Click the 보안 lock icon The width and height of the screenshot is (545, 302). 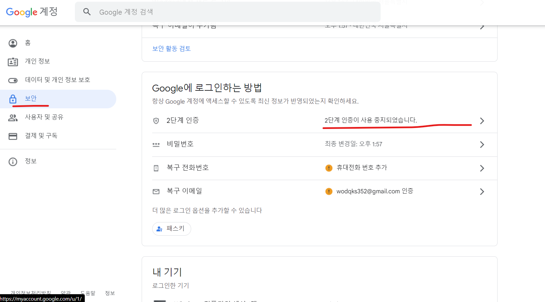pyautogui.click(x=13, y=99)
